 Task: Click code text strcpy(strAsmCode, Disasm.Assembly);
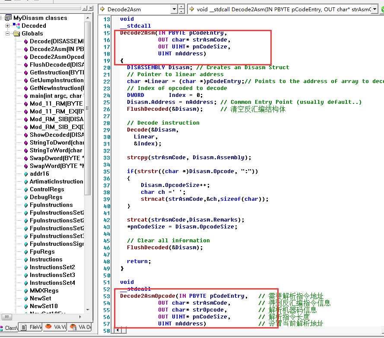click(x=189, y=158)
